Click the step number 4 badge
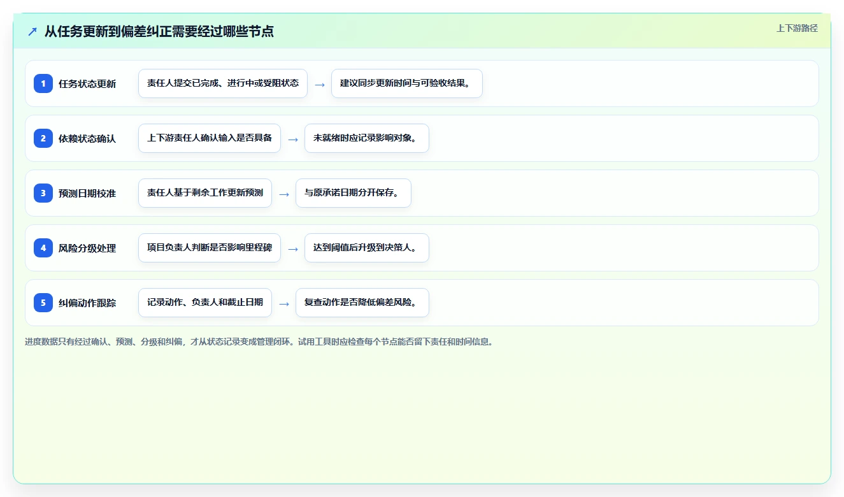Image resolution: width=844 pixels, height=497 pixels. [43, 248]
